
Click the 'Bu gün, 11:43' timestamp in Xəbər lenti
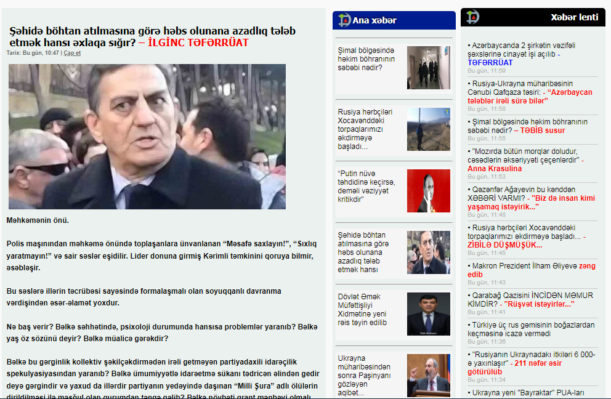pos(487,283)
